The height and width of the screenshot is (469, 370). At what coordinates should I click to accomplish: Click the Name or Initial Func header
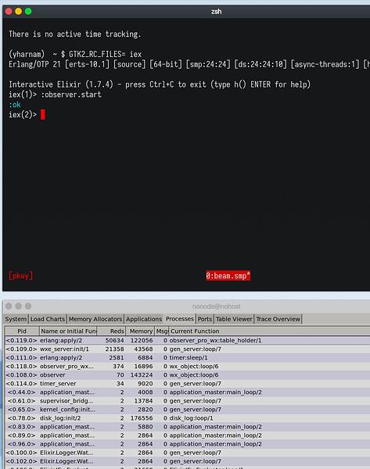tap(68, 331)
